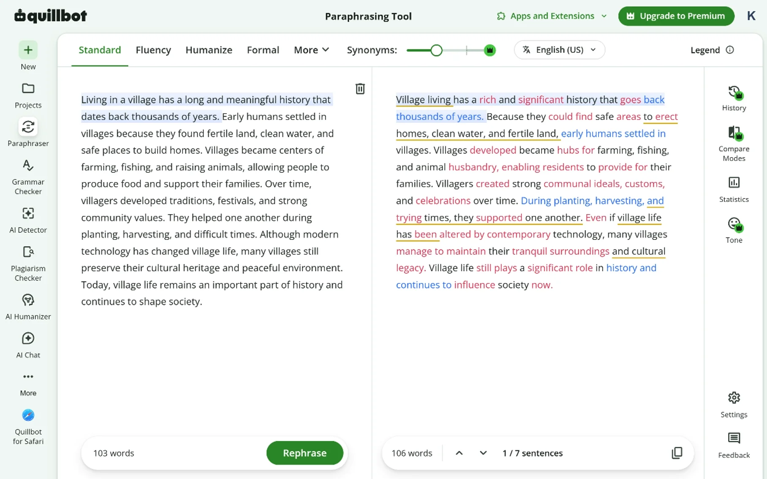Click the Synonyms slider handle
767x479 pixels.
pyautogui.click(x=436, y=50)
